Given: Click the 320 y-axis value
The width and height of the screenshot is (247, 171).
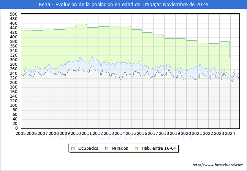Looking at the screenshot, I should pyautogui.click(x=14, y=55).
